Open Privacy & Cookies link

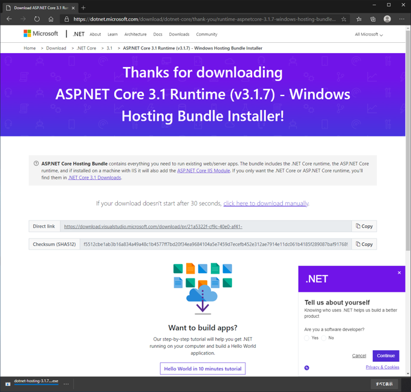pyautogui.click(x=383, y=367)
